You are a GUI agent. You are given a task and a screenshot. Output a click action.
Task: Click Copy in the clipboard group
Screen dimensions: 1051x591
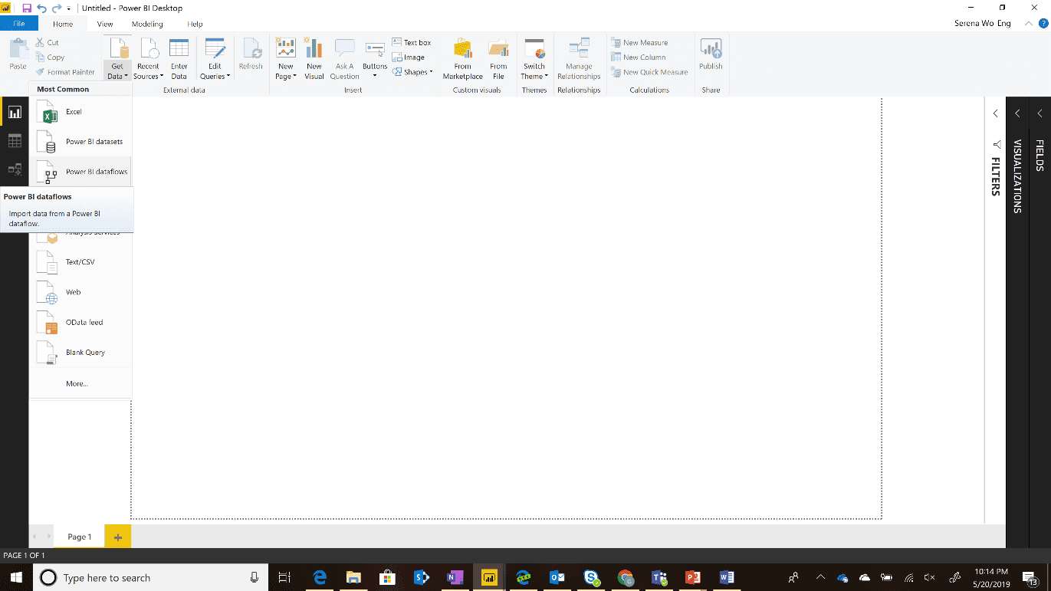pos(50,57)
